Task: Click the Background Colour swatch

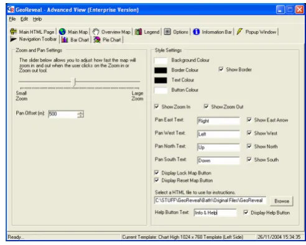Action: pos(160,60)
